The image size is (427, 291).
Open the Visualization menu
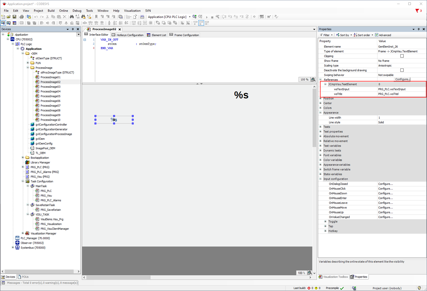(132, 11)
